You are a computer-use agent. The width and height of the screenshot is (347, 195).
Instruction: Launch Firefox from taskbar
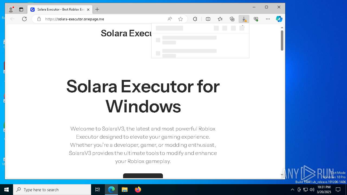[x=138, y=190]
